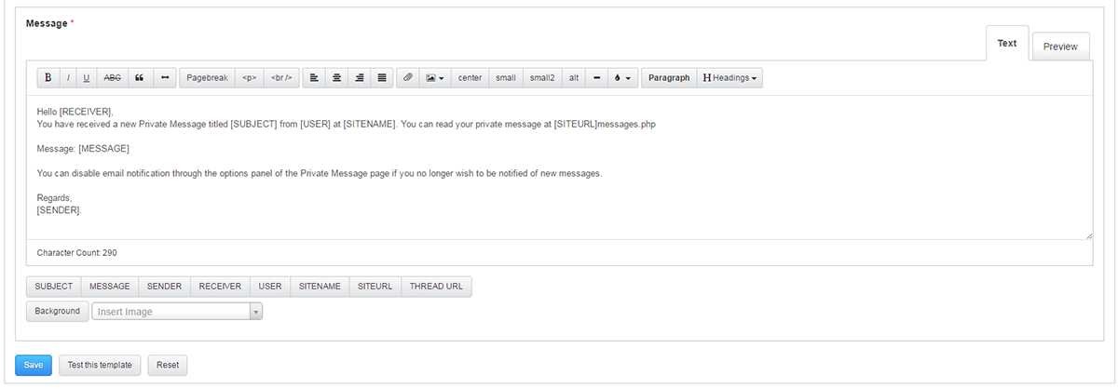Attach a file with the paperclip icon

click(407, 78)
